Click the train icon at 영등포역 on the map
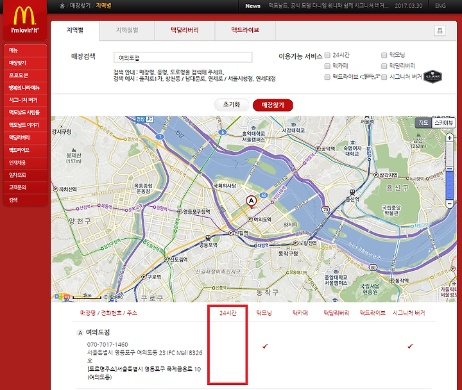This screenshot has height=390, width=462. 209,238
